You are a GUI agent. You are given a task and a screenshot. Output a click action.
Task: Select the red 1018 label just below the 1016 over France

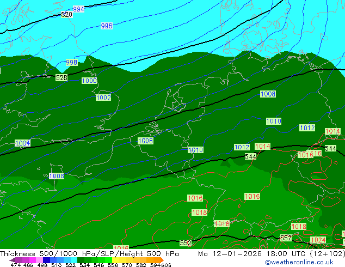click(x=199, y=213)
